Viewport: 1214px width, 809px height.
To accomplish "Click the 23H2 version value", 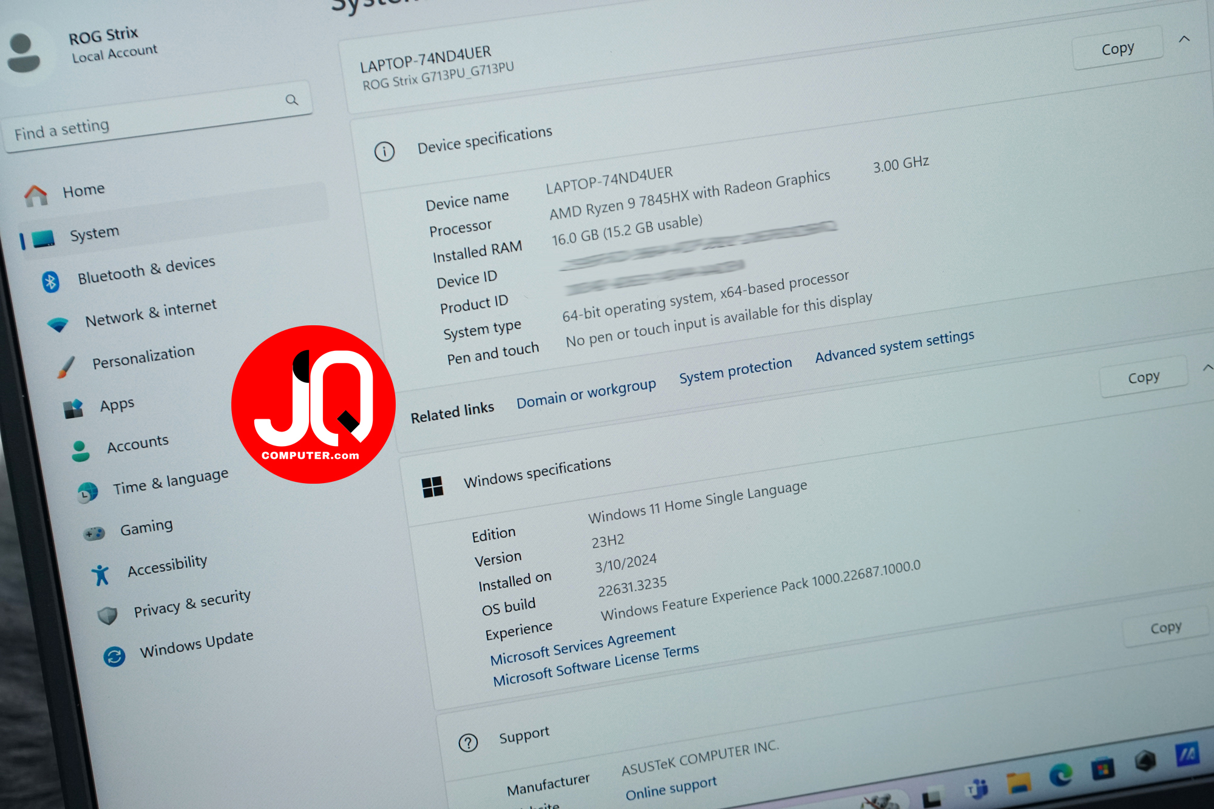I will click(x=608, y=541).
